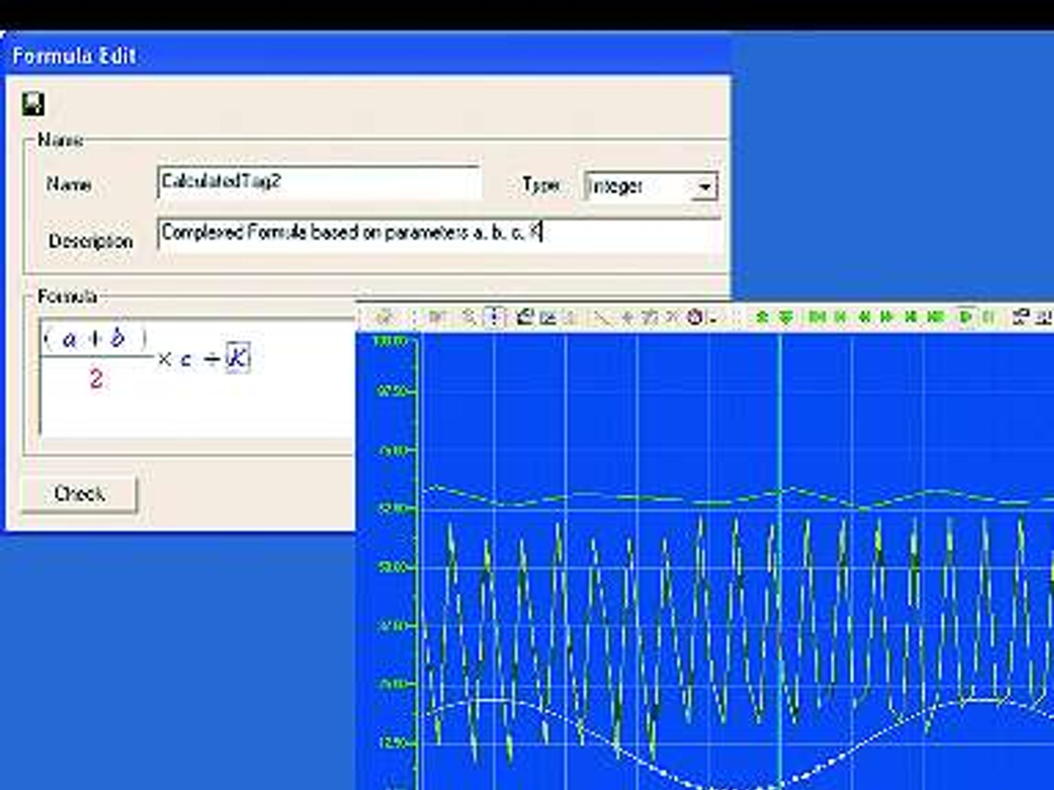Click the green rewind double-left icon
The image size is (1054, 790).
pyautogui.click(x=864, y=317)
